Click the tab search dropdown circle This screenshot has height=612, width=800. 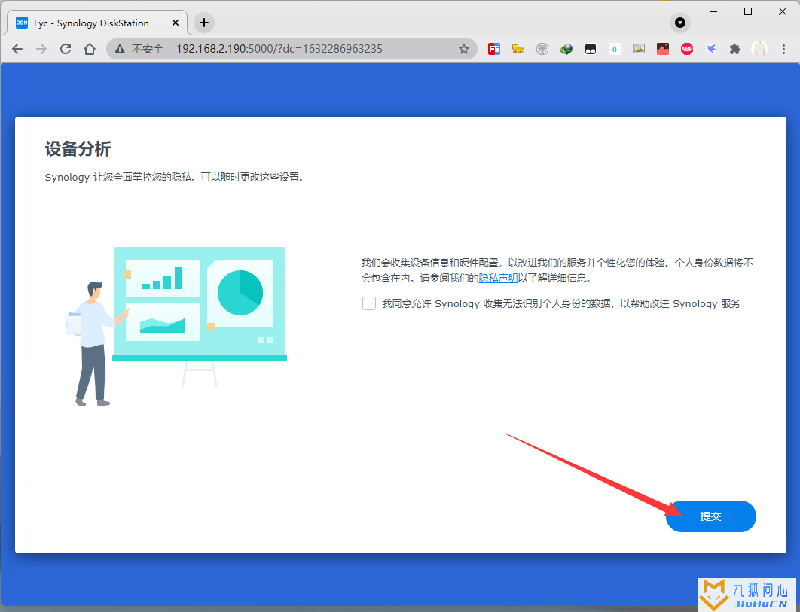pyautogui.click(x=680, y=23)
